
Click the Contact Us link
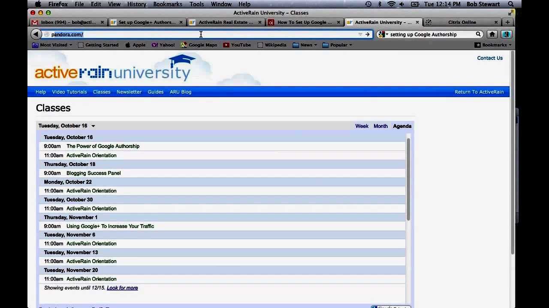click(490, 58)
